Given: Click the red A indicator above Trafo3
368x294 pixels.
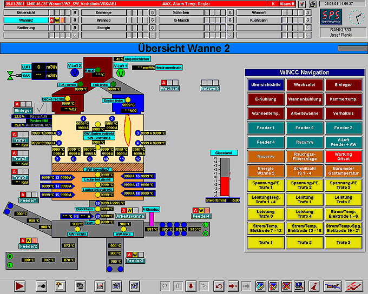Looking at the screenshot, I should 14,172.
